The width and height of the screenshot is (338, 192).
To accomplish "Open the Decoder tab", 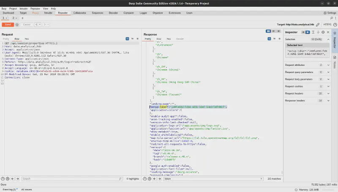I will [113, 13].
